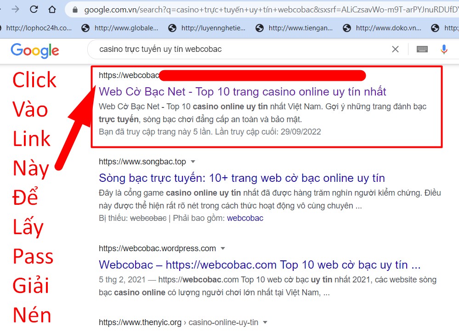The width and height of the screenshot is (459, 332).
Task: Open the http://www.tiengan bookmark label
Action: point(300,28)
